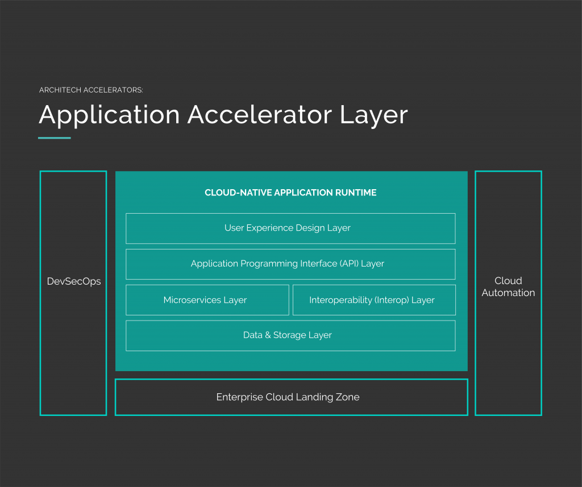Click the DevSecOps text label

[73, 281]
